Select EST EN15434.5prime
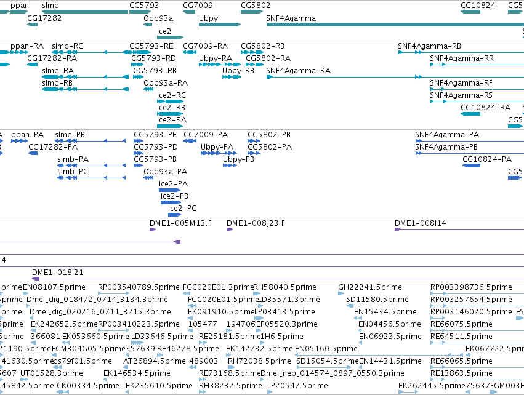This screenshot has width=524, height=395. click(x=385, y=312)
